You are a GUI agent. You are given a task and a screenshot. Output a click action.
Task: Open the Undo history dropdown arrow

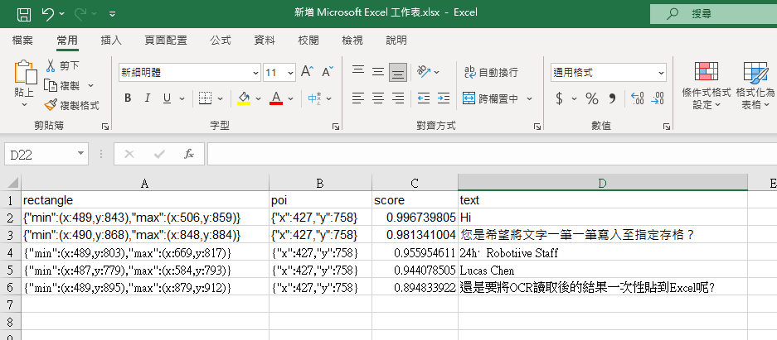pos(62,14)
